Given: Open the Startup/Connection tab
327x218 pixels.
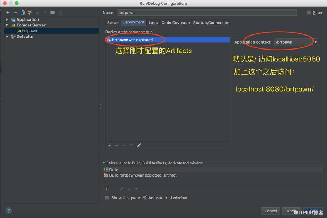Looking at the screenshot, I should 211,23.
